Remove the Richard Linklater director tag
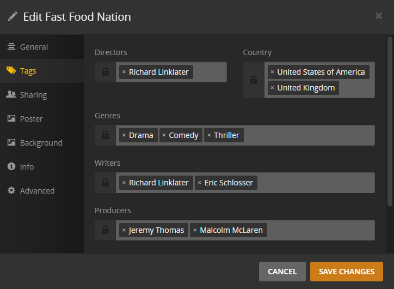 point(124,72)
